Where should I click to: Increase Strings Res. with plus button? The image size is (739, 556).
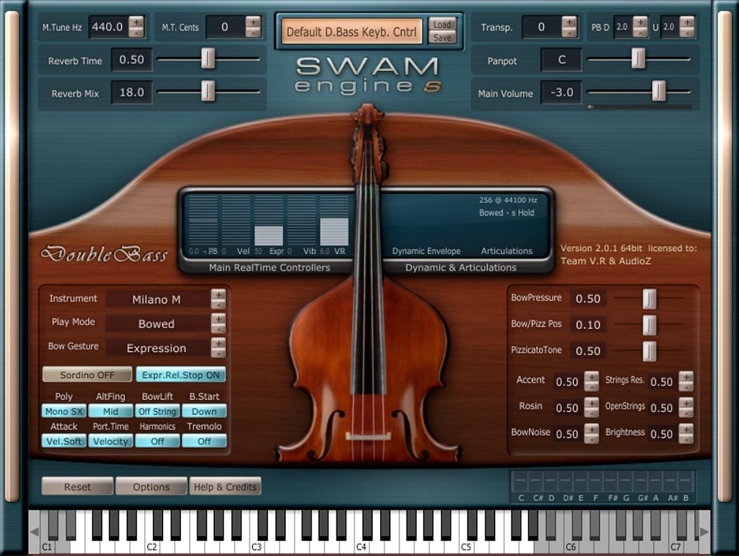click(x=686, y=376)
